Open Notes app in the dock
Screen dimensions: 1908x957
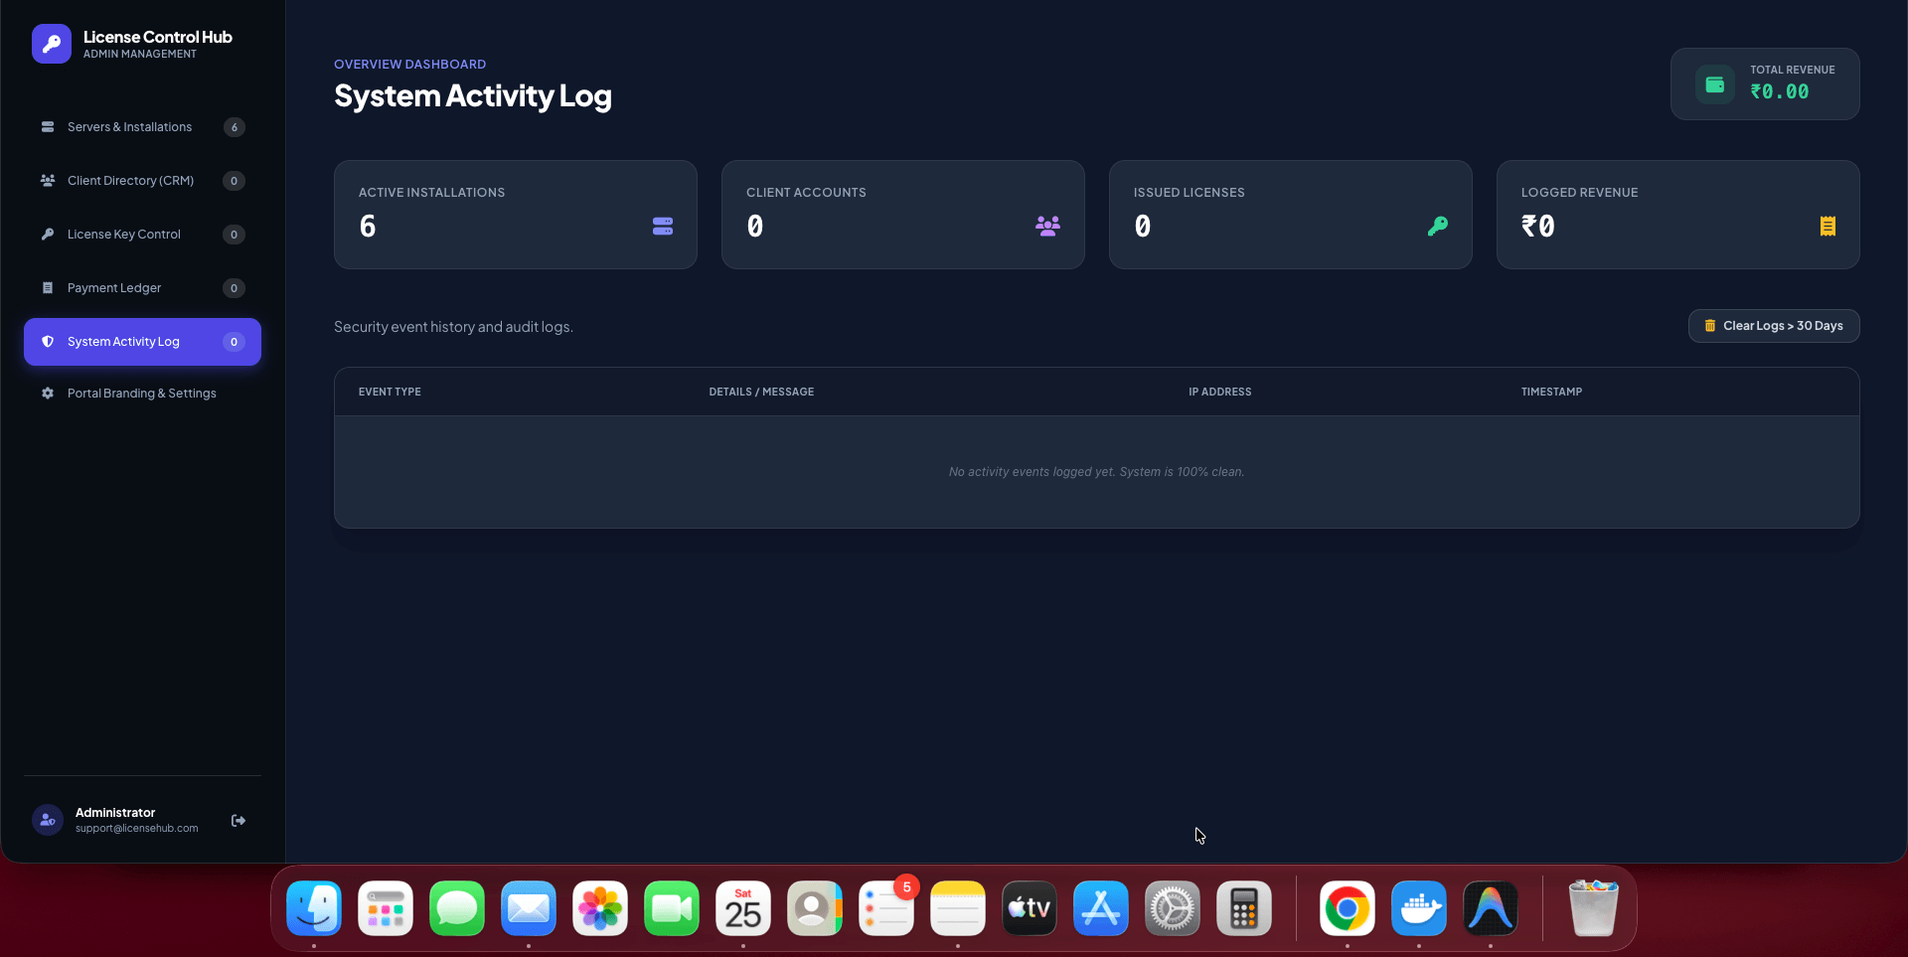[958, 908]
